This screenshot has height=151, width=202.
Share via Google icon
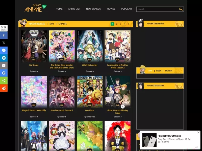coord(4,73)
